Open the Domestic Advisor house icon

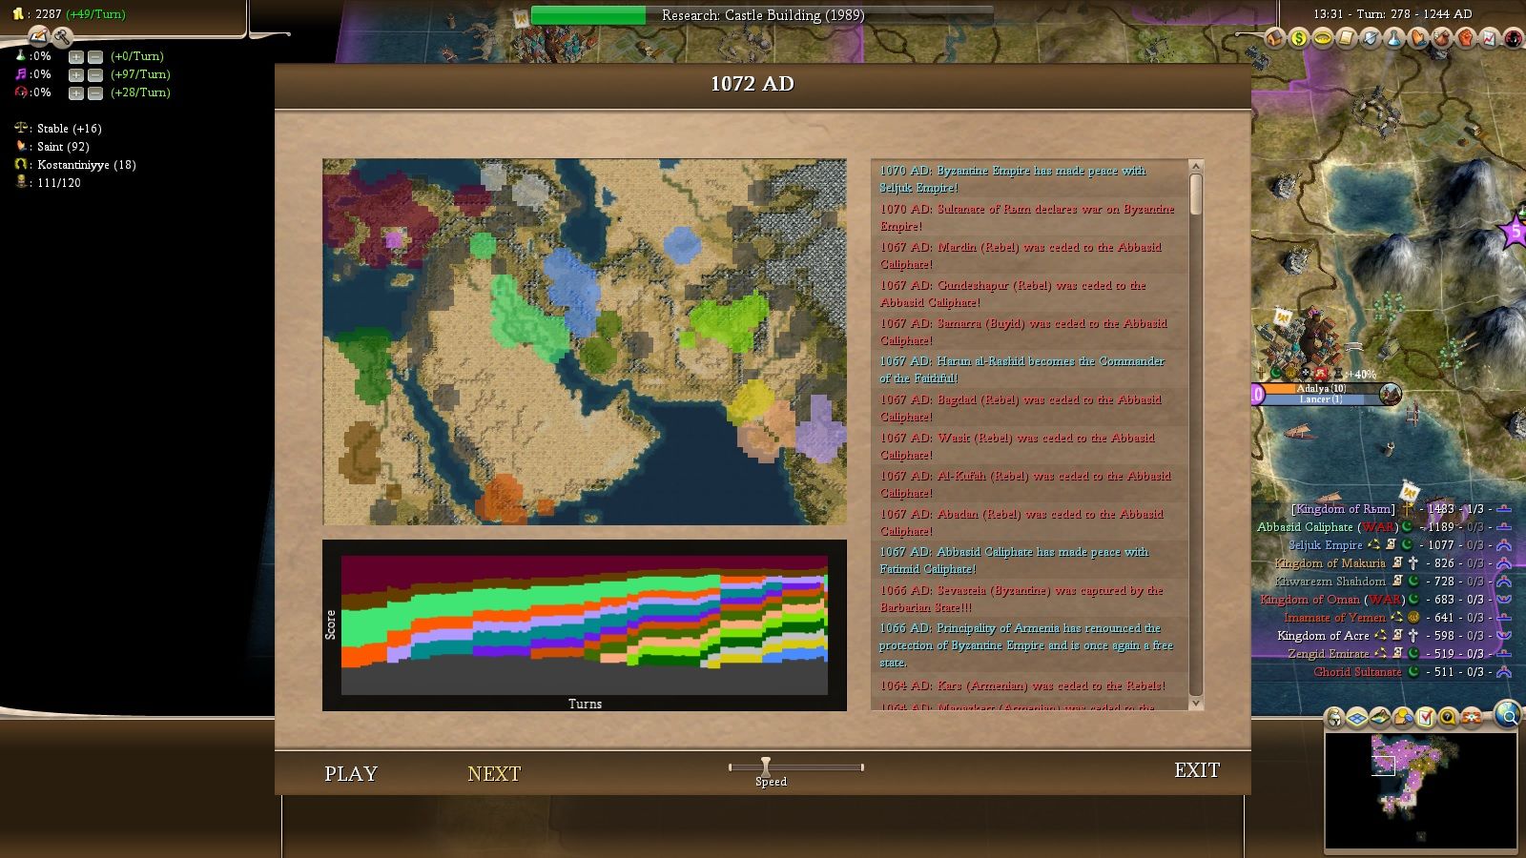coord(1275,38)
